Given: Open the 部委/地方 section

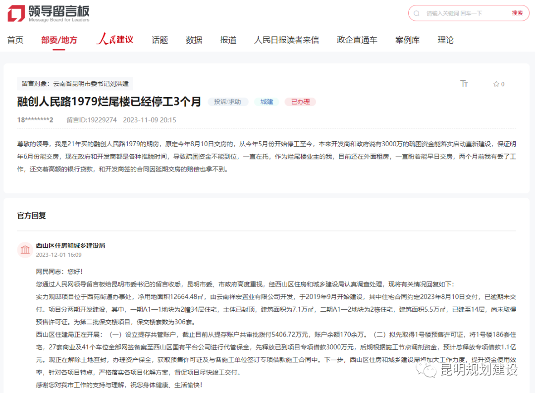Looking at the screenshot, I should (60, 40).
